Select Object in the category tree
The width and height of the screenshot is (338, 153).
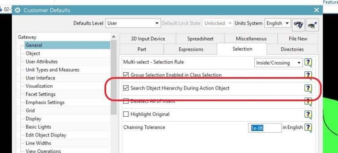33,53
